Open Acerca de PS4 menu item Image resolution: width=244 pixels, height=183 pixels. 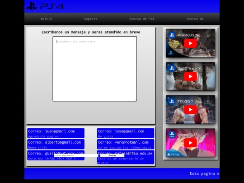click(x=141, y=19)
